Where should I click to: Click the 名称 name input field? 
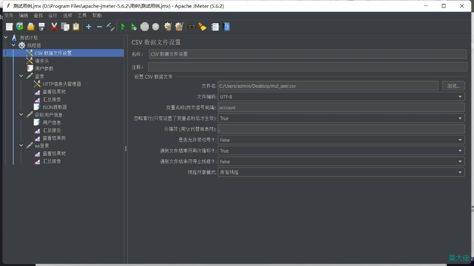307,54
